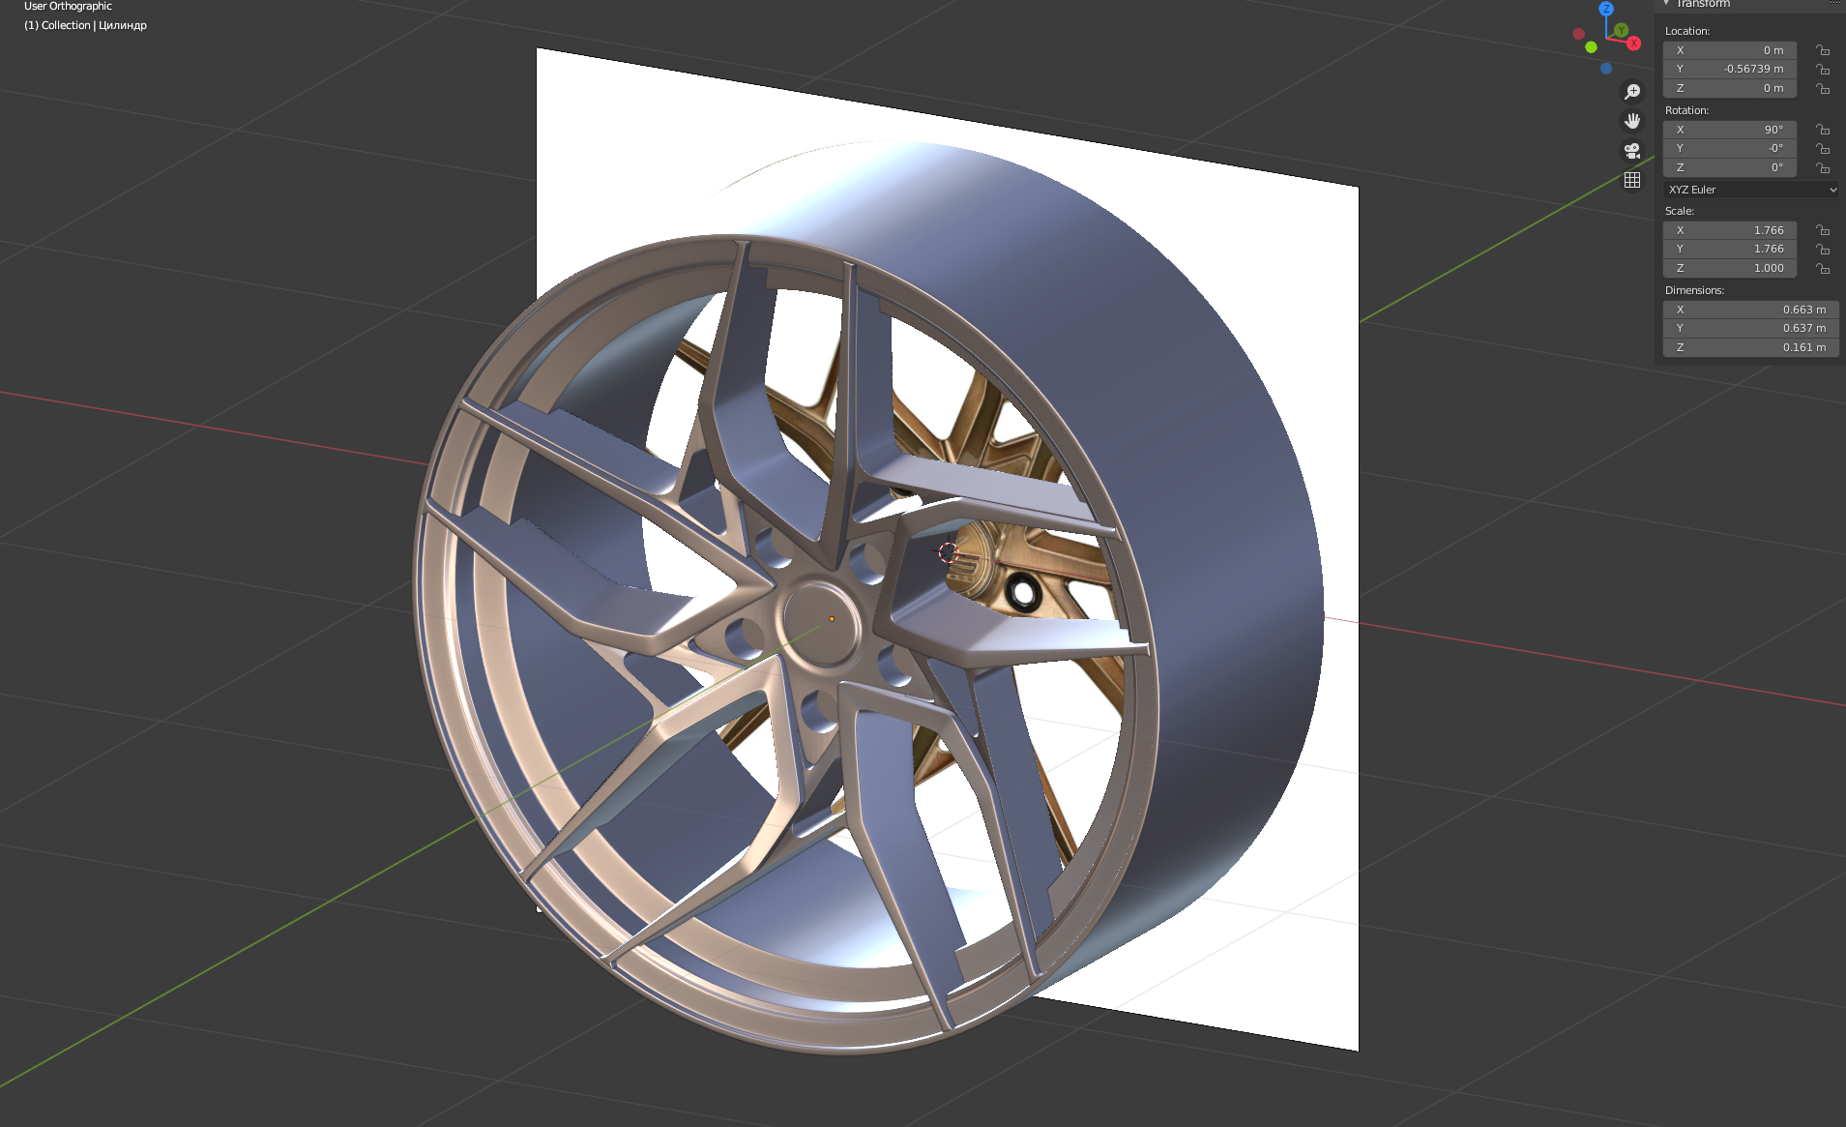The height and width of the screenshot is (1127, 1846).
Task: Click the Scale X field showing 1.766
Action: pyautogui.click(x=1730, y=230)
